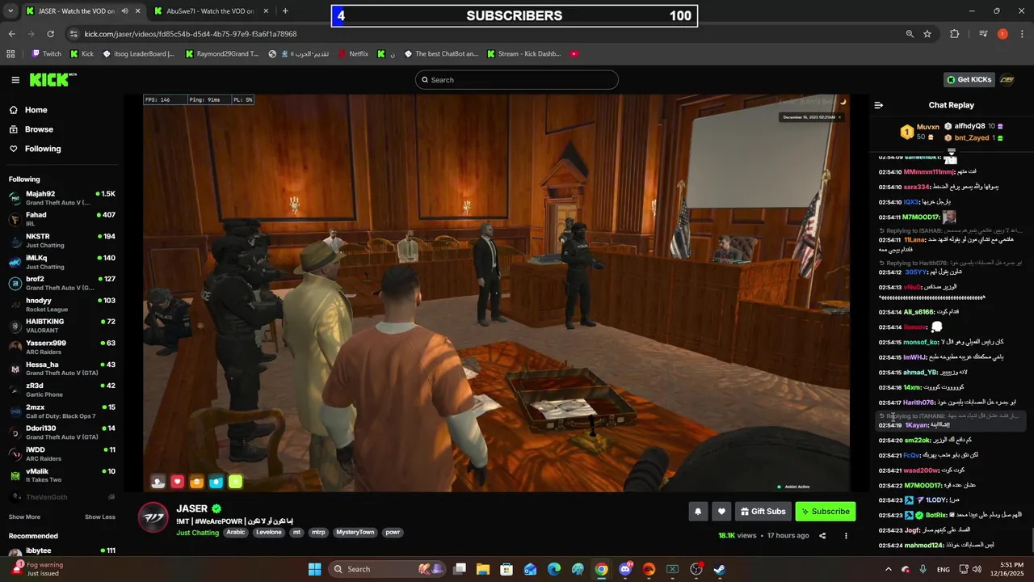Open File Explorer from taskbar
The width and height of the screenshot is (1034, 582).
coord(483,569)
